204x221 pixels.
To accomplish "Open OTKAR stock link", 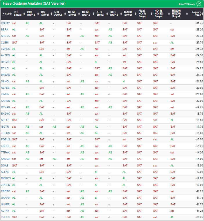I will point(6,107).
